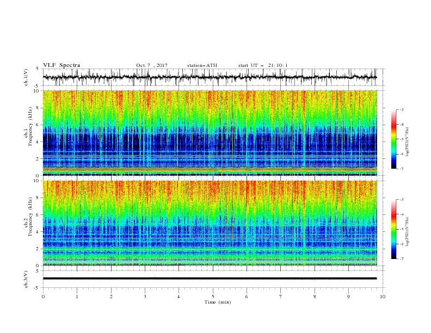Click inside the ch.1 spectrogram panel
Image resolution: width=431 pixels, height=333 pixels.
(x=210, y=133)
